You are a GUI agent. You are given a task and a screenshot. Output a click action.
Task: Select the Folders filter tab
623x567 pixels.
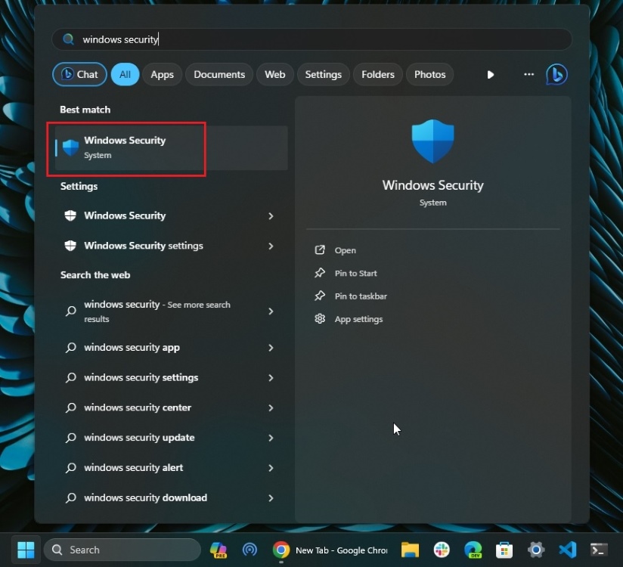[377, 74]
